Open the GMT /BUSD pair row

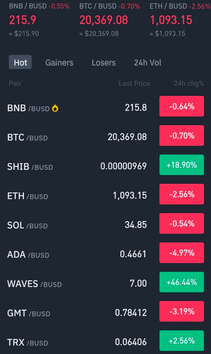pyautogui.click(x=105, y=313)
